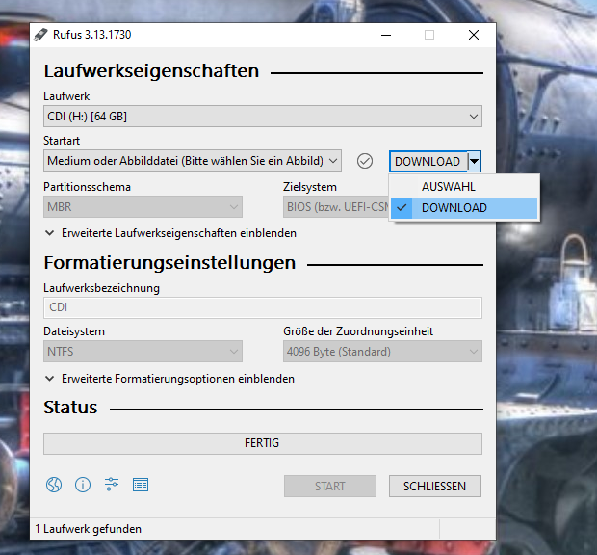This screenshot has height=555, width=597.
Task: Click the checksum checkmark circle icon
Action: [x=365, y=161]
